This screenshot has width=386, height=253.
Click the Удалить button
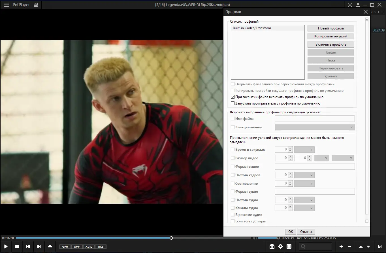(x=331, y=76)
